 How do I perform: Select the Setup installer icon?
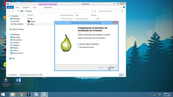click(x=29, y=24)
